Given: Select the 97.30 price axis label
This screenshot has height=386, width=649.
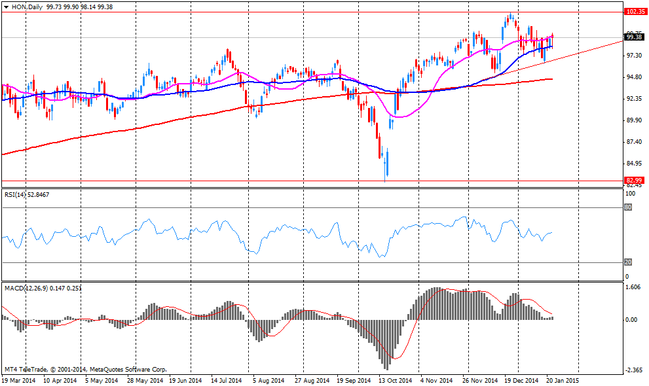Looking at the screenshot, I should (635, 56).
